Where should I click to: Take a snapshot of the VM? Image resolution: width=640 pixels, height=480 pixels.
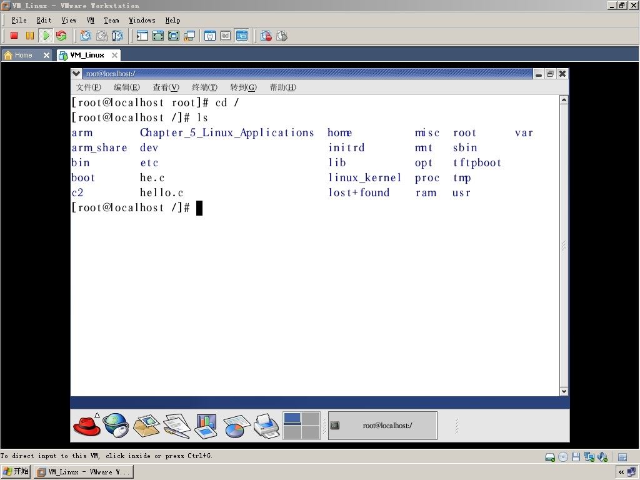tap(86, 36)
